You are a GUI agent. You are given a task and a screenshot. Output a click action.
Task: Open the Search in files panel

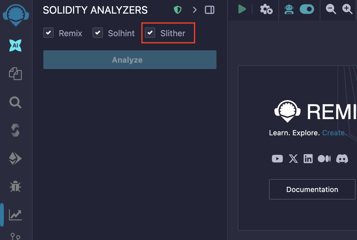click(15, 102)
